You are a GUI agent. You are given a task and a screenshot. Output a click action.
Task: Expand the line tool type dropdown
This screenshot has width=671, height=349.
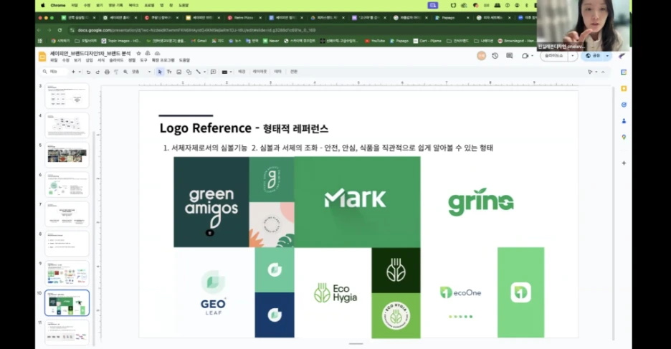coord(204,72)
